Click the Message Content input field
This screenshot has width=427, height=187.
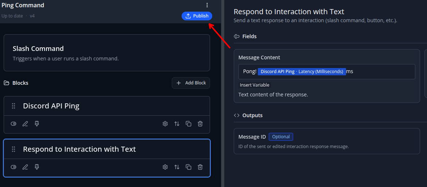tap(327, 72)
